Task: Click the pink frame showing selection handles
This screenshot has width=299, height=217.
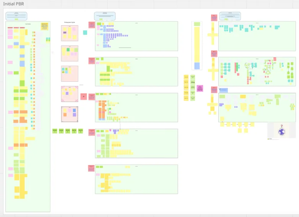Action: click(70, 114)
